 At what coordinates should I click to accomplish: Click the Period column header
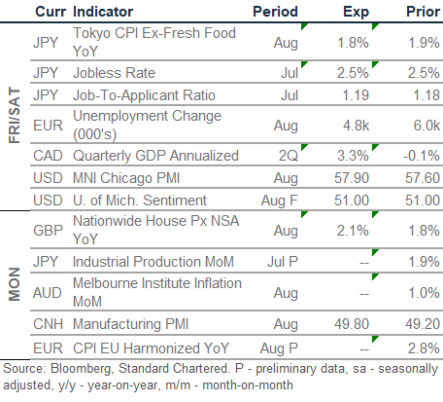point(275,12)
